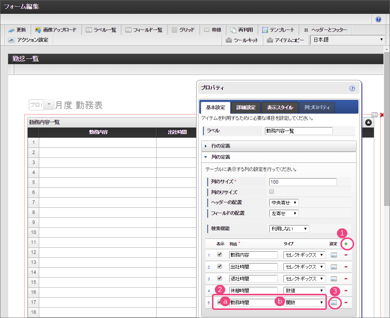Screen dimensions: 390x318
Task: Uncheck display checkbox for 勤務内容 row
Action: click(x=220, y=254)
